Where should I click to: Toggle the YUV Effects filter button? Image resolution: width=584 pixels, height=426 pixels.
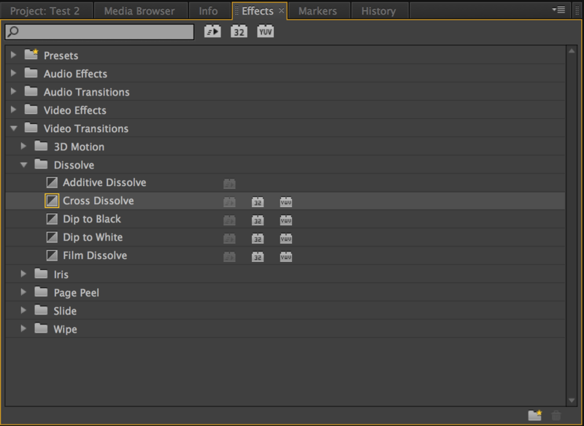point(266,31)
